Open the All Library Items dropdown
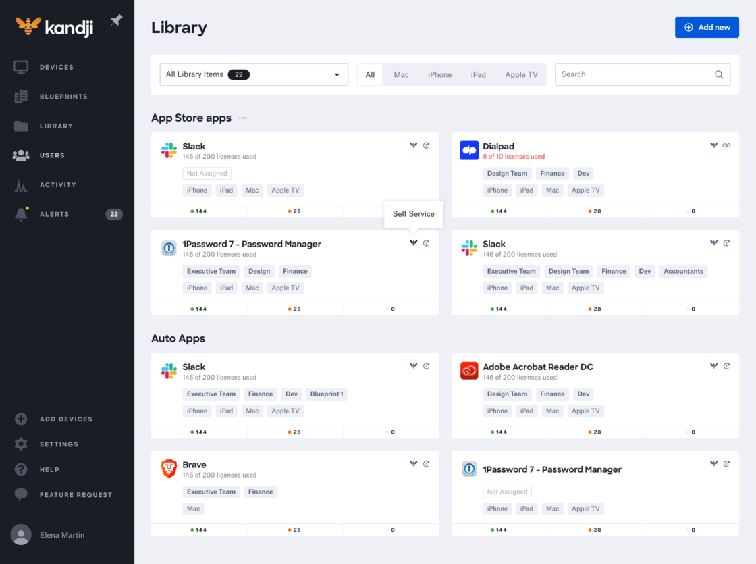Screen dimensions: 756x564 point(253,74)
